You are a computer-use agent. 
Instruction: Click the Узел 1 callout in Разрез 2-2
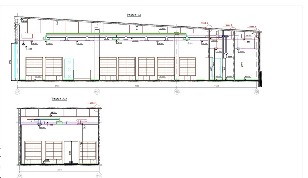coord(94,103)
